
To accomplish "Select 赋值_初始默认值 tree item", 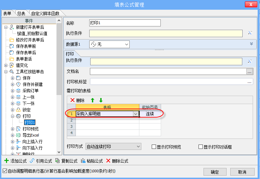I will coord(32,33).
